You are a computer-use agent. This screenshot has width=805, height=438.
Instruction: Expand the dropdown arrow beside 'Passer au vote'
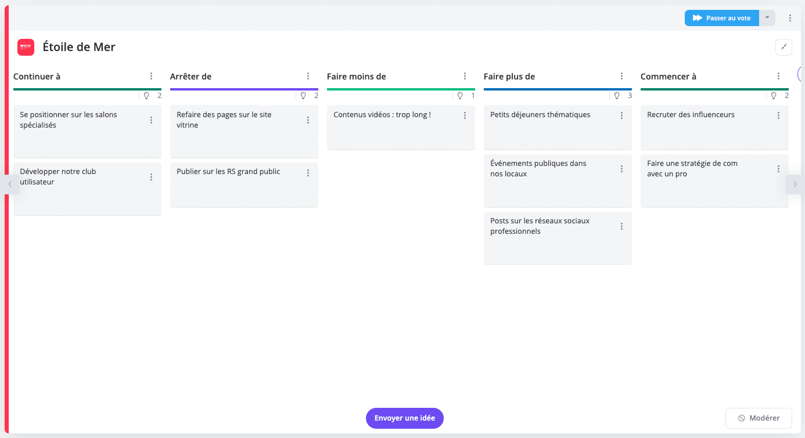click(767, 18)
